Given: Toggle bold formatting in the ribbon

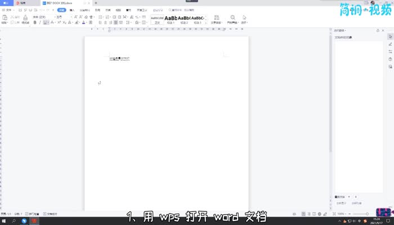Looking at the screenshot, I should click(34, 23).
